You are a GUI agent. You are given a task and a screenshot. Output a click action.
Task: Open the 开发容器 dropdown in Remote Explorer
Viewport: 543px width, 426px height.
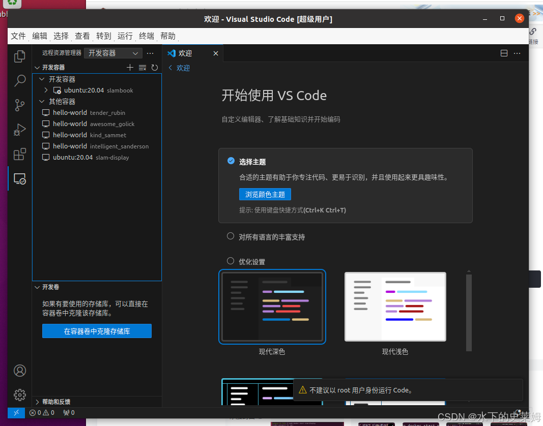[112, 53]
